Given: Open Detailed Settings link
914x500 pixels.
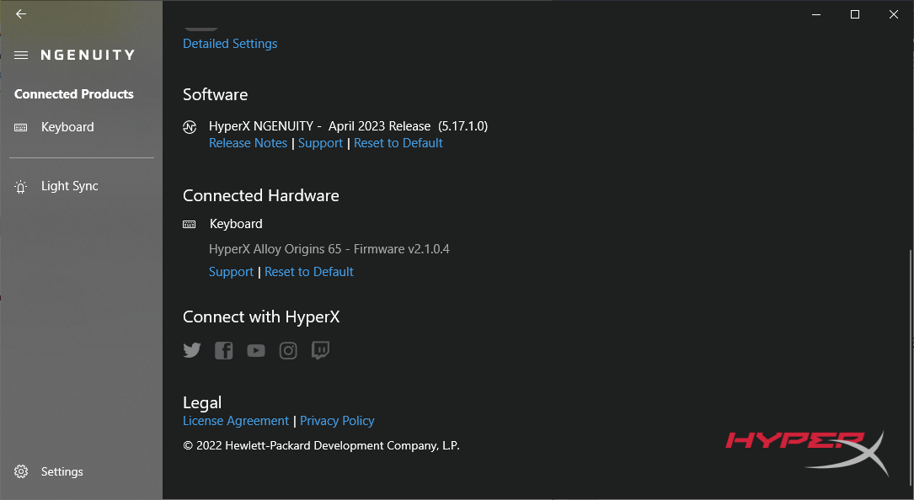Looking at the screenshot, I should click(x=230, y=44).
